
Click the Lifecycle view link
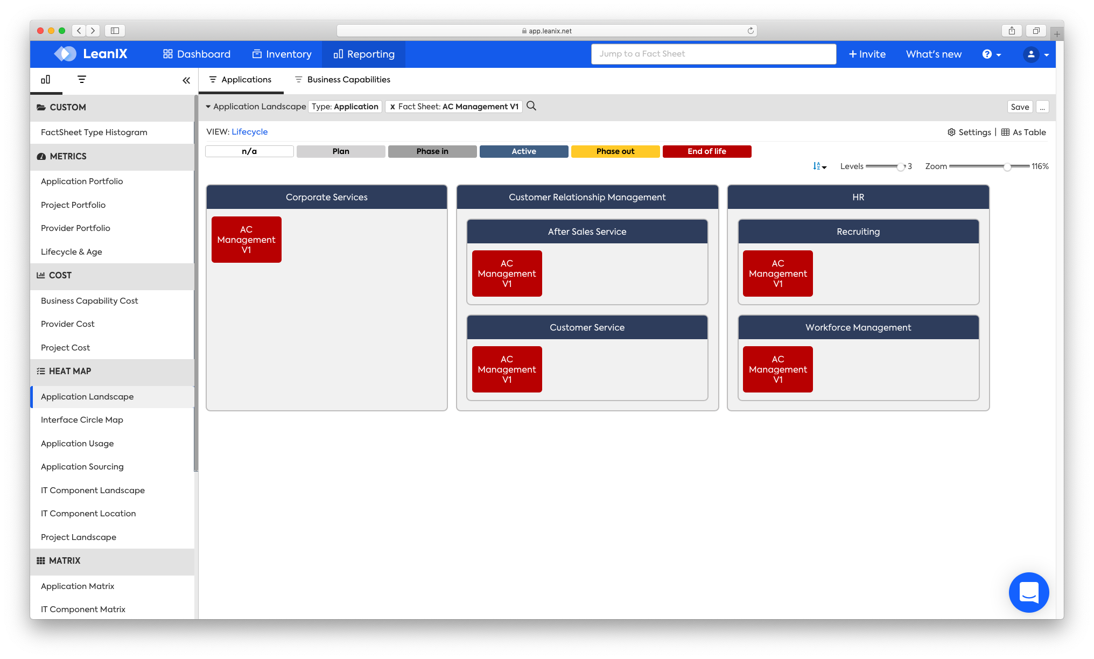click(x=249, y=132)
